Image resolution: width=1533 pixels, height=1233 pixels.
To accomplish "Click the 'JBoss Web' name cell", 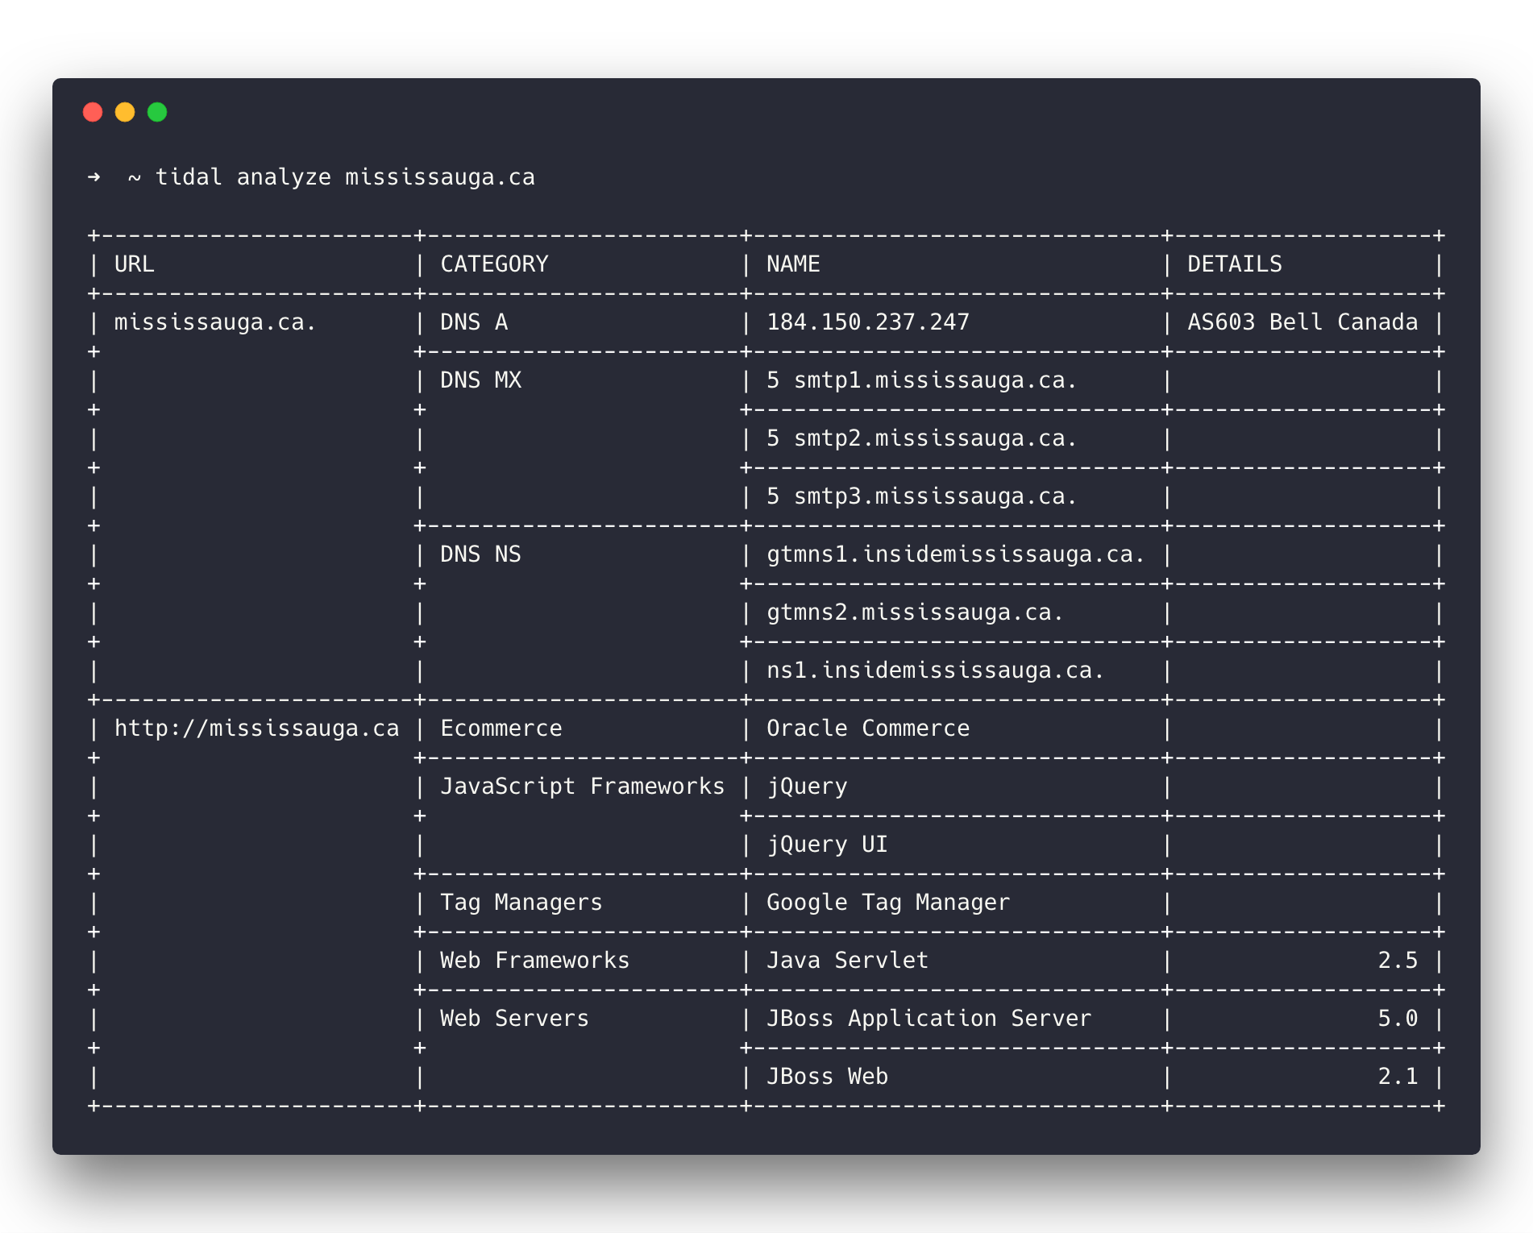I will point(827,1077).
